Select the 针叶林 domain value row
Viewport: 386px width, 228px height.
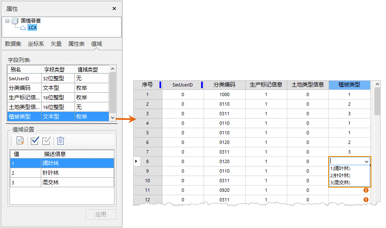tap(62, 173)
